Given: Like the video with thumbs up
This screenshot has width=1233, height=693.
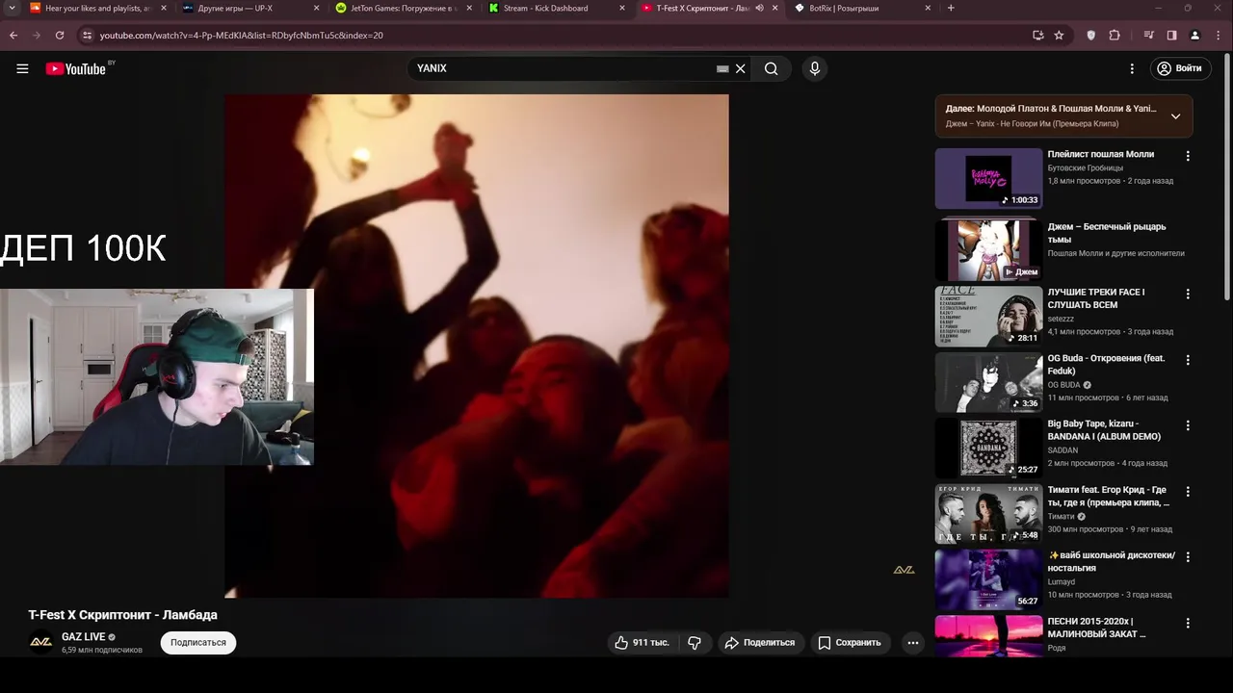Looking at the screenshot, I should pos(643,642).
